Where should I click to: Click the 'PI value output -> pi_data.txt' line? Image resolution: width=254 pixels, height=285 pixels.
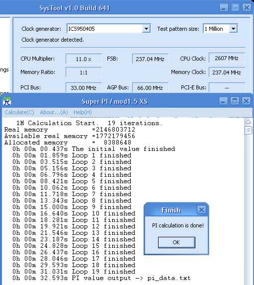click(101, 278)
